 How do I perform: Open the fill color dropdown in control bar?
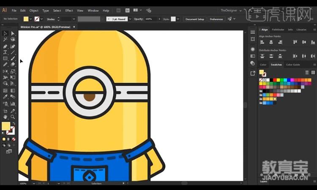pyautogui.click(x=31, y=19)
